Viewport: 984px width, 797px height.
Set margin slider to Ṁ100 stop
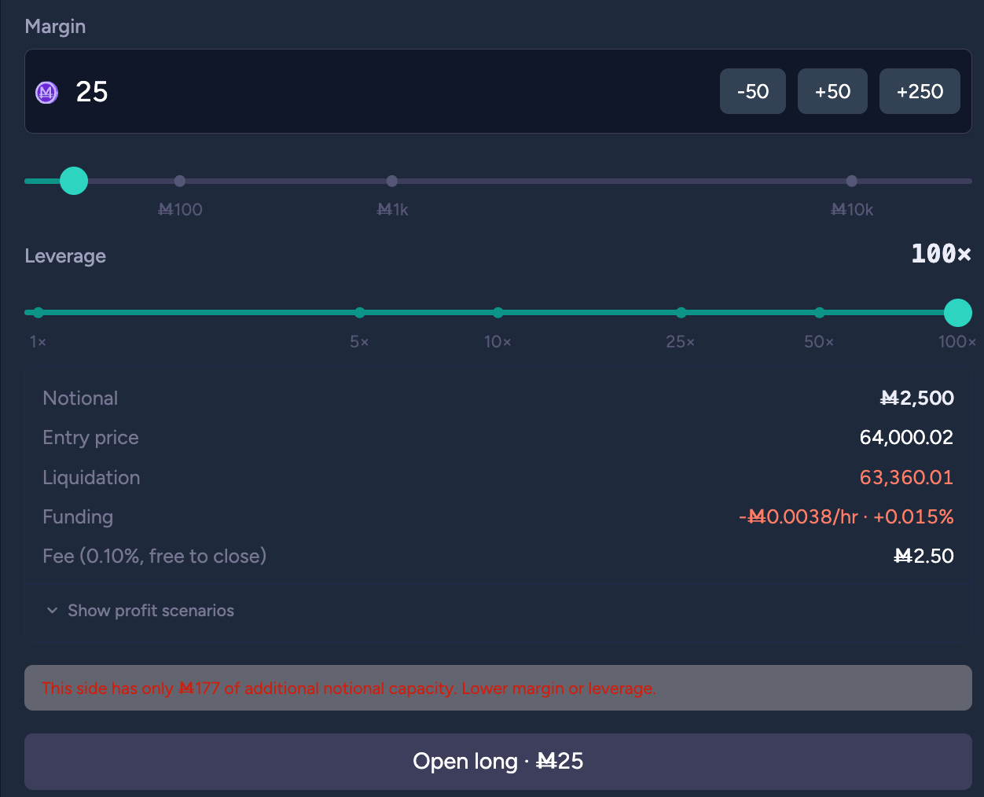pos(180,181)
